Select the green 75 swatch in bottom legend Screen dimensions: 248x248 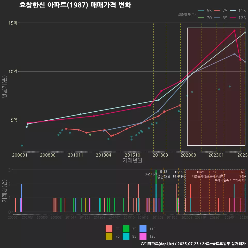coord(126,229)
